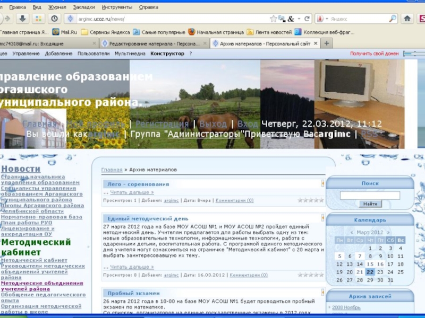Open Читать дальше under Единый методический день
This screenshot has width=425, height=318.
click(131, 267)
